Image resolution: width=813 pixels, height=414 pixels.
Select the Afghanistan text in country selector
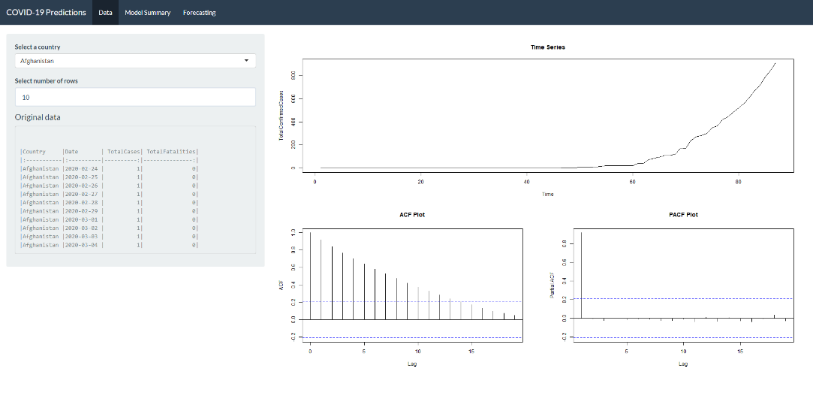click(x=38, y=61)
